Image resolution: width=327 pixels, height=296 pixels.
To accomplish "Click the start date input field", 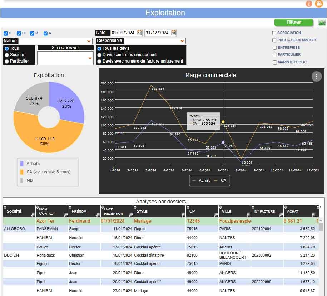I will [x=123, y=33].
